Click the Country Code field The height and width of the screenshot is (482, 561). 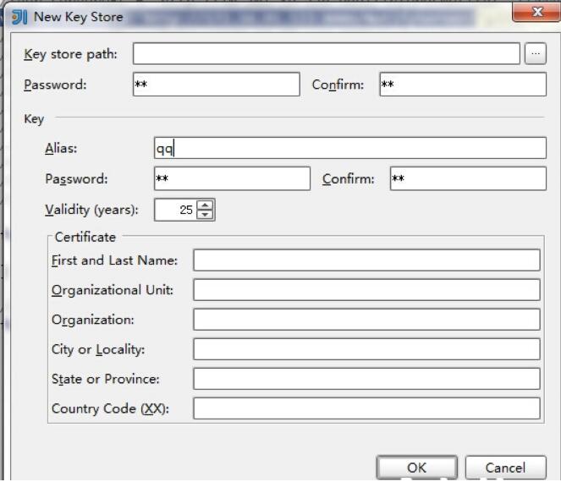(x=366, y=408)
